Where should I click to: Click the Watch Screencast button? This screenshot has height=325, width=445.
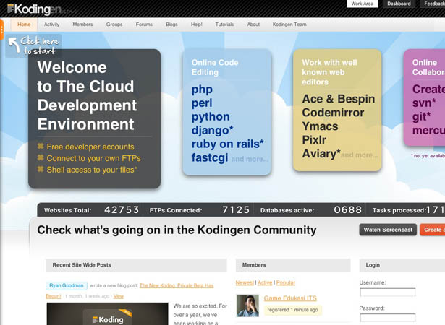388,230
